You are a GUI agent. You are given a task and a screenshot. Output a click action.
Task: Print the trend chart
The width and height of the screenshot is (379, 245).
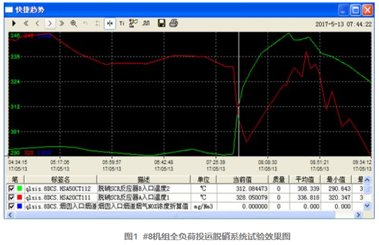174,23
